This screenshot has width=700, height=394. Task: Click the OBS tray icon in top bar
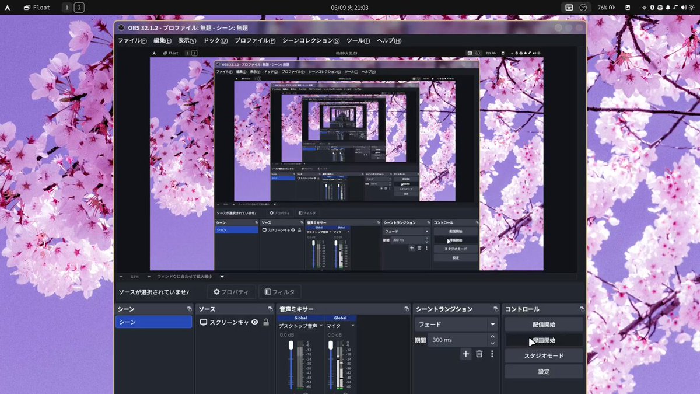click(583, 8)
